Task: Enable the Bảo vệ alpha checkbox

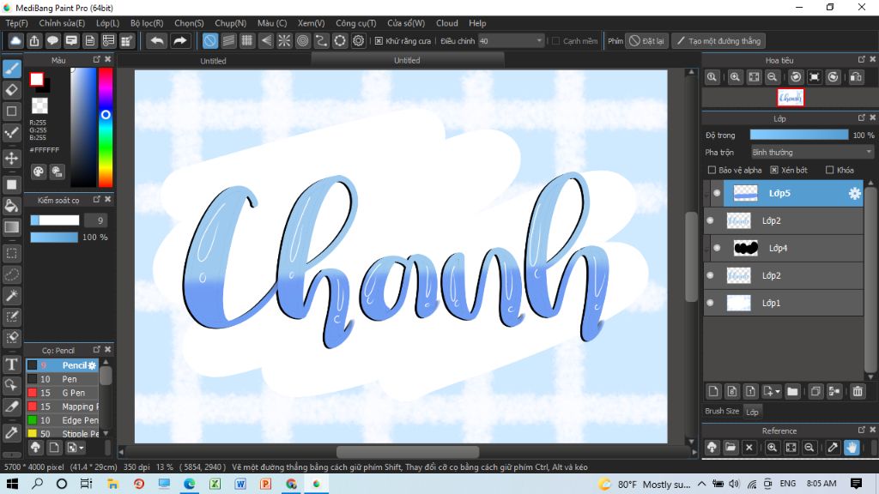Action: [712, 170]
